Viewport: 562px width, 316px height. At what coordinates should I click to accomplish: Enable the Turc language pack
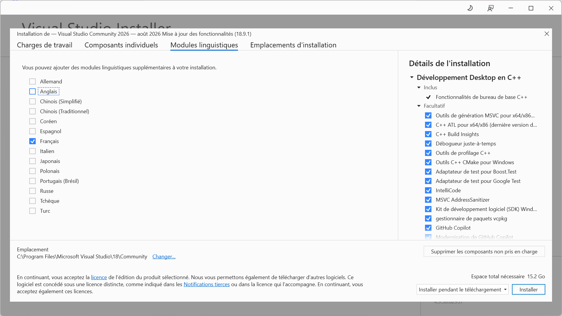click(32, 211)
